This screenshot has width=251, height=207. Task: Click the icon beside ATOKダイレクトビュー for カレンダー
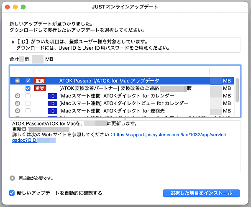18,103
